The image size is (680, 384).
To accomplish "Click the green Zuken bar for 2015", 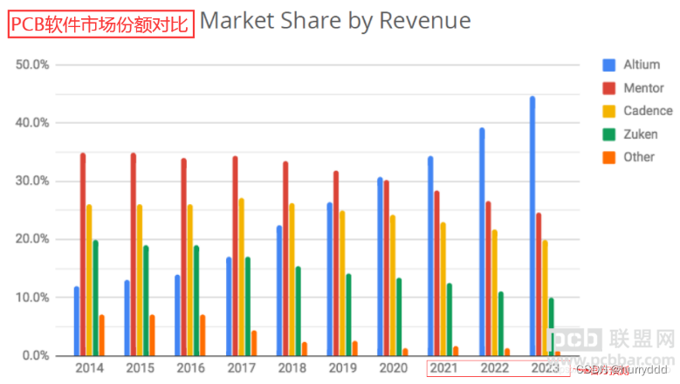I will (146, 300).
